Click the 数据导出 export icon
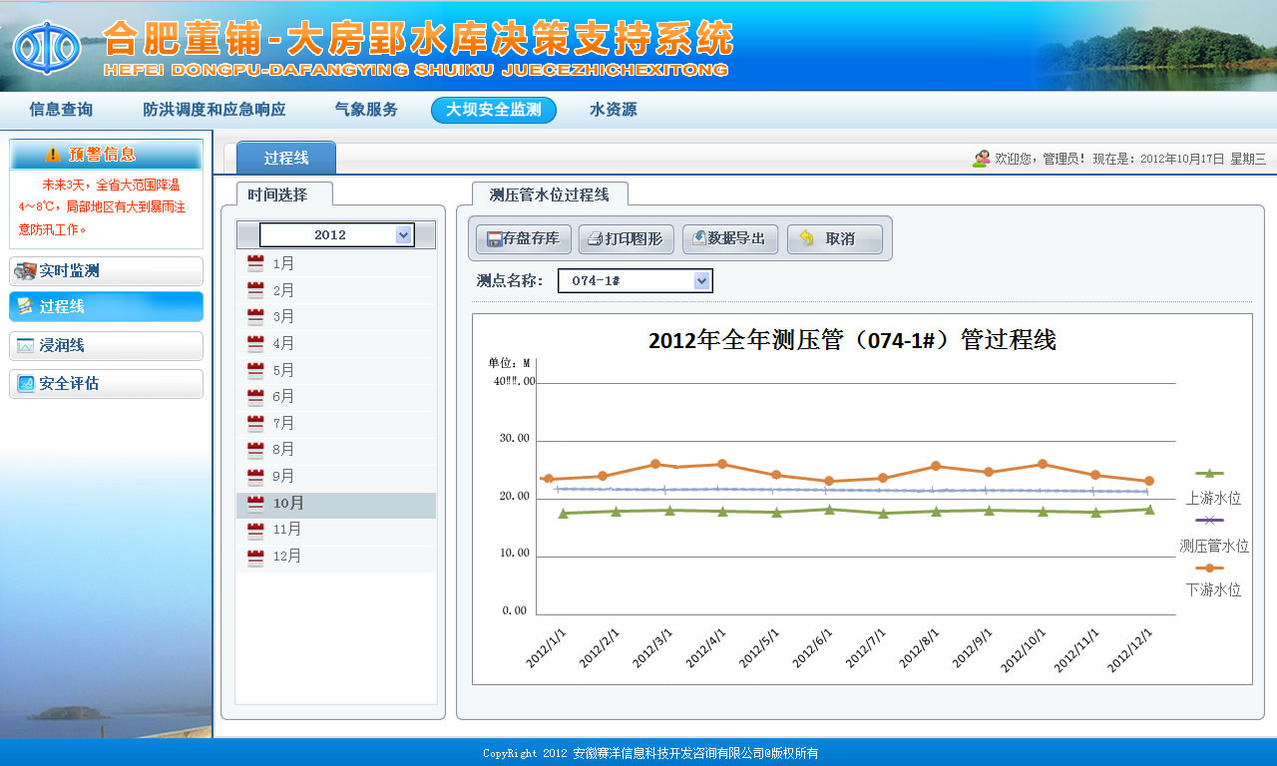 699,238
